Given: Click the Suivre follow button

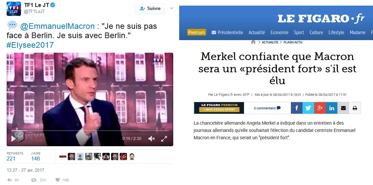Looking at the screenshot, I should [x=150, y=9].
